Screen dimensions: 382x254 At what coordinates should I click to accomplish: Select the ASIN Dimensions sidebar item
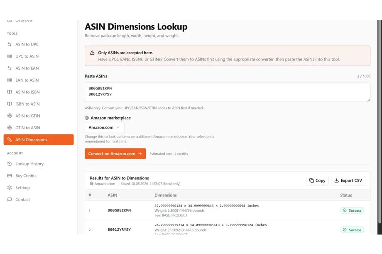[39, 140]
